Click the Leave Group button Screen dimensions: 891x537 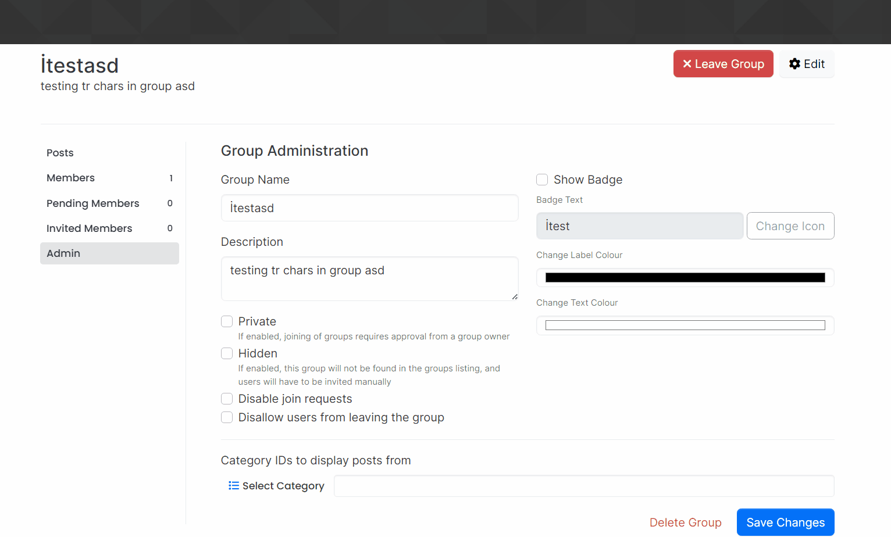click(723, 64)
